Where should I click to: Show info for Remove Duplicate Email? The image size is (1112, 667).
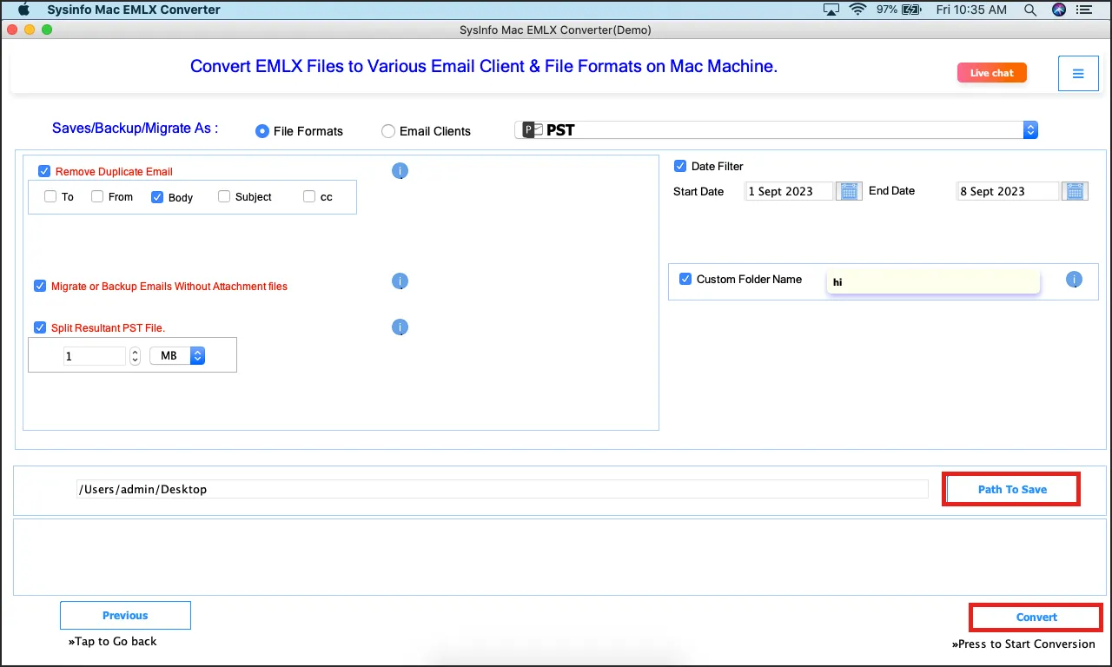pos(400,171)
